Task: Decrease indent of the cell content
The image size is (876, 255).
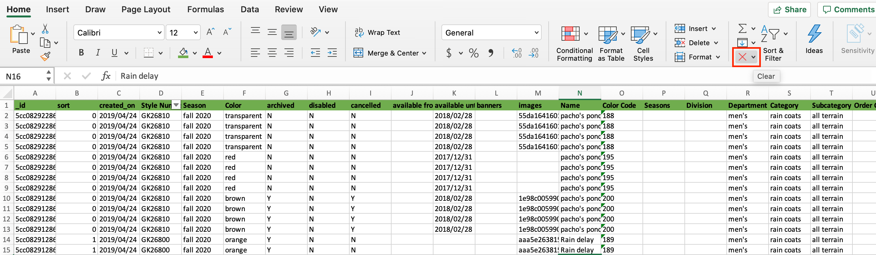Action: point(315,53)
